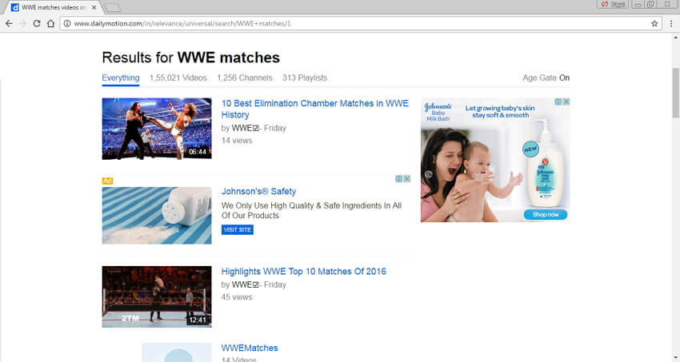Screen dimensions: 680x362
Task: Click the Johnson's Safety ad title
Action: click(x=258, y=192)
